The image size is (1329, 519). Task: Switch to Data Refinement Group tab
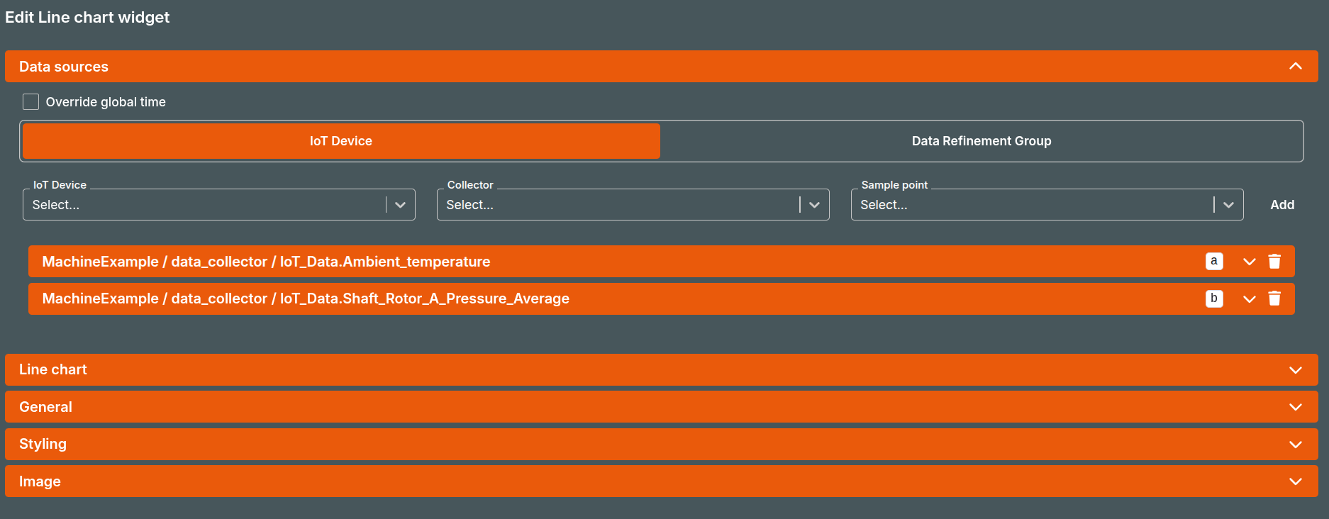[982, 141]
